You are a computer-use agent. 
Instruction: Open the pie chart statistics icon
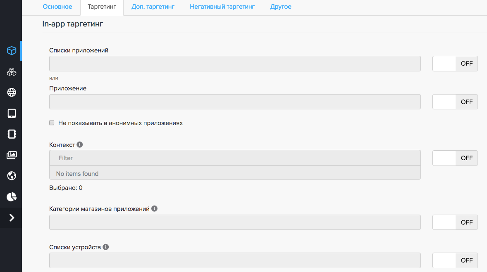click(11, 197)
